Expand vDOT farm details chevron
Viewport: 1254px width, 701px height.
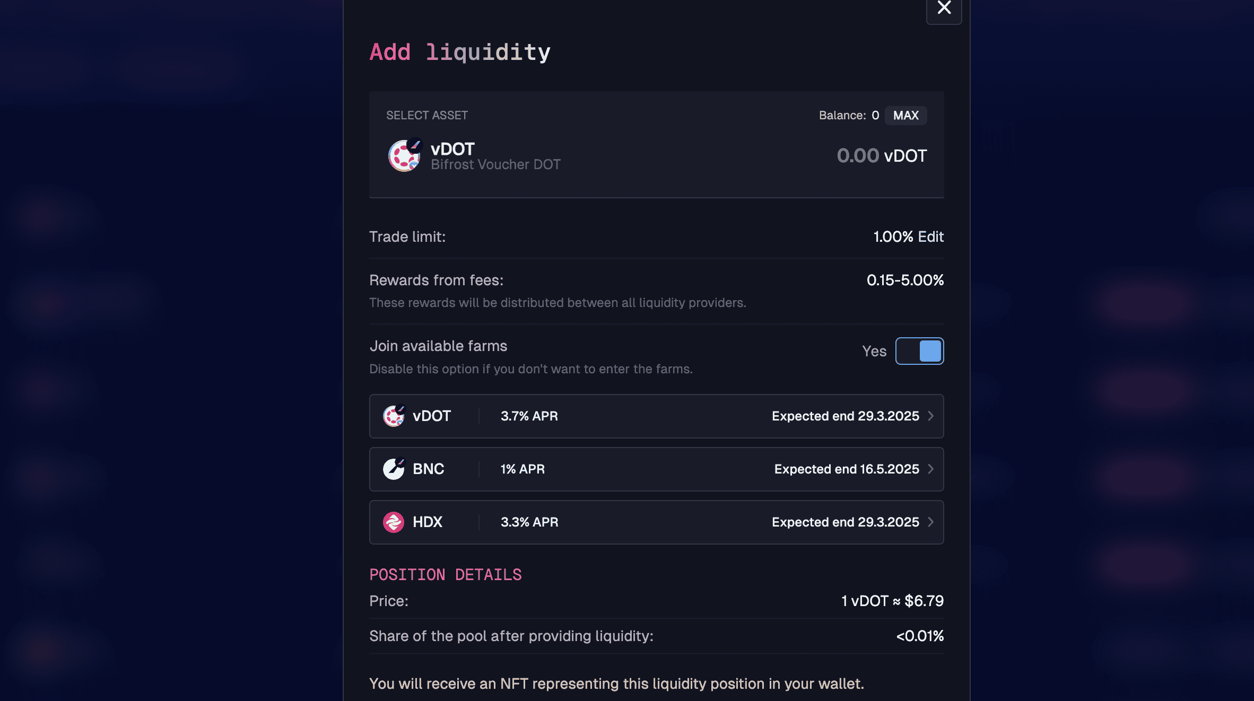coord(931,416)
